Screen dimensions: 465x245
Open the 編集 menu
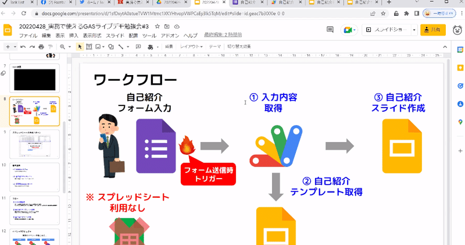point(46,35)
